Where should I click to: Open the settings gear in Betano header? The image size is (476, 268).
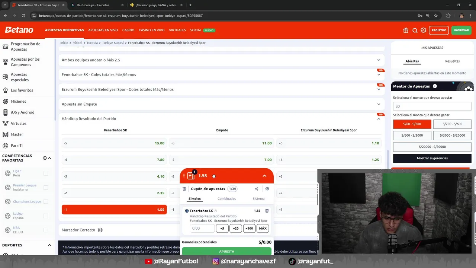pyautogui.click(x=424, y=30)
